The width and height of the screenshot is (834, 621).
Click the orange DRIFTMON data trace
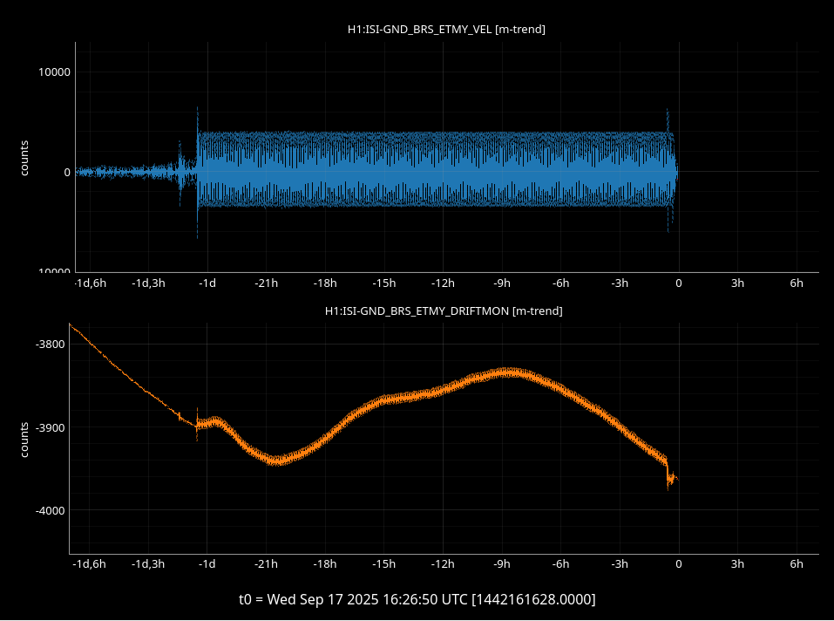[x=372, y=407]
